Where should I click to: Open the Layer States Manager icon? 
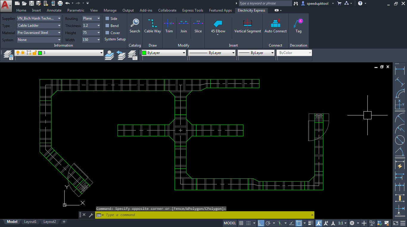[x=132, y=55]
